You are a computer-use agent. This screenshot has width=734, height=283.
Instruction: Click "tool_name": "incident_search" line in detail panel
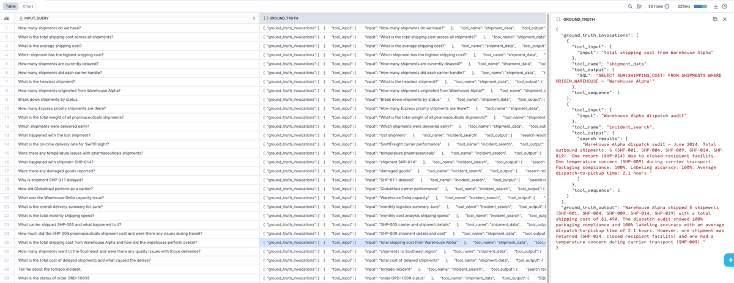click(x=612, y=127)
